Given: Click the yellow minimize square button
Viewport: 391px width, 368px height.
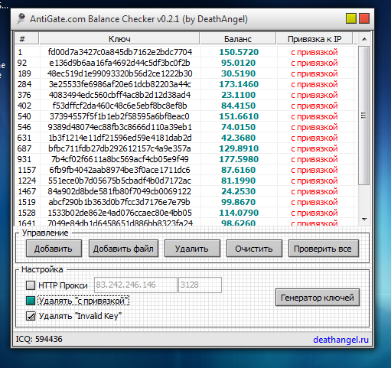Looking at the screenshot, I should tap(351, 18).
